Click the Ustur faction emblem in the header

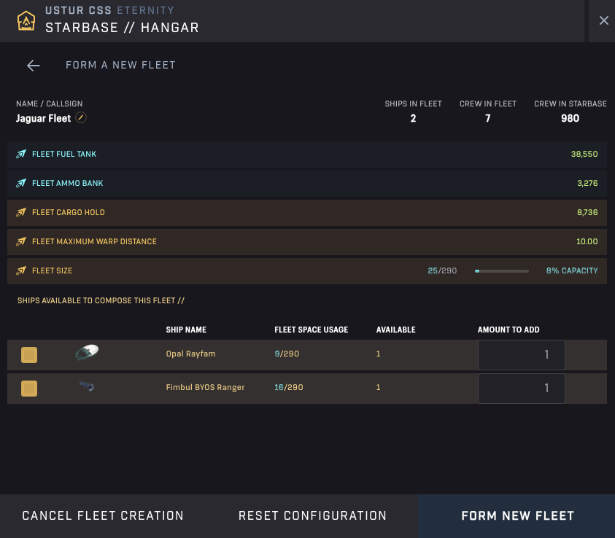[27, 20]
